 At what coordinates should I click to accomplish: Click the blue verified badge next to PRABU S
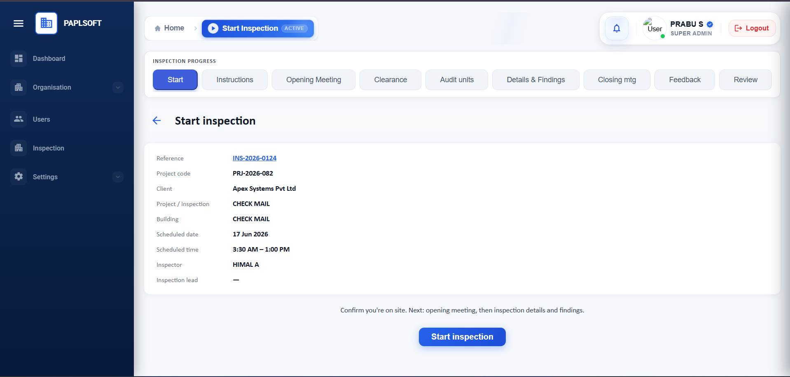710,24
